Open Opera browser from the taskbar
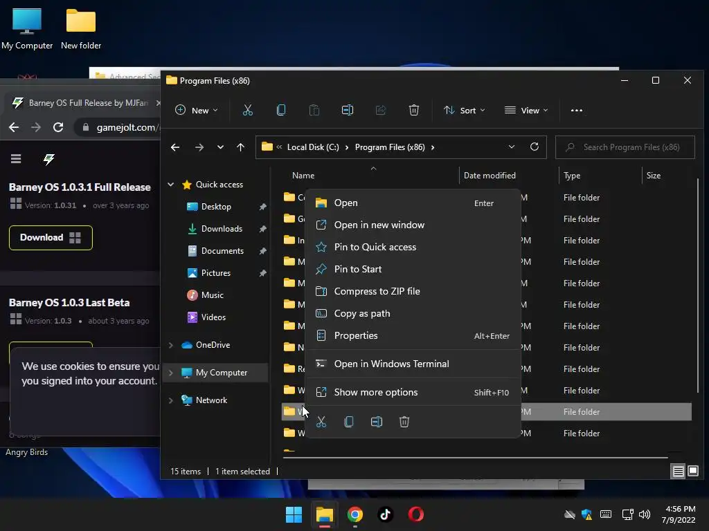 [416, 514]
